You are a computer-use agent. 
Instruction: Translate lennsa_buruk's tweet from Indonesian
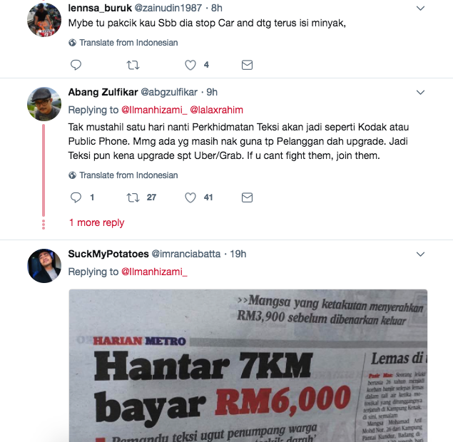123,43
